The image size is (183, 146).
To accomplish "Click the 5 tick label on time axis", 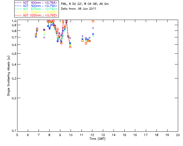I will (17, 135).
